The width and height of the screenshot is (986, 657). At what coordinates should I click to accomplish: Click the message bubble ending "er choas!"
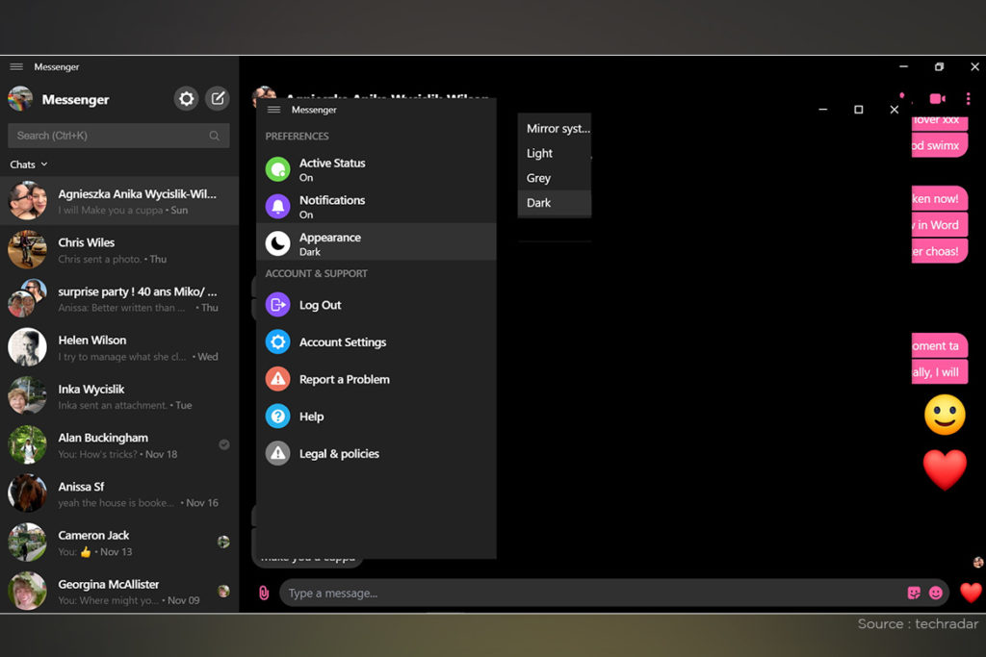940,251
